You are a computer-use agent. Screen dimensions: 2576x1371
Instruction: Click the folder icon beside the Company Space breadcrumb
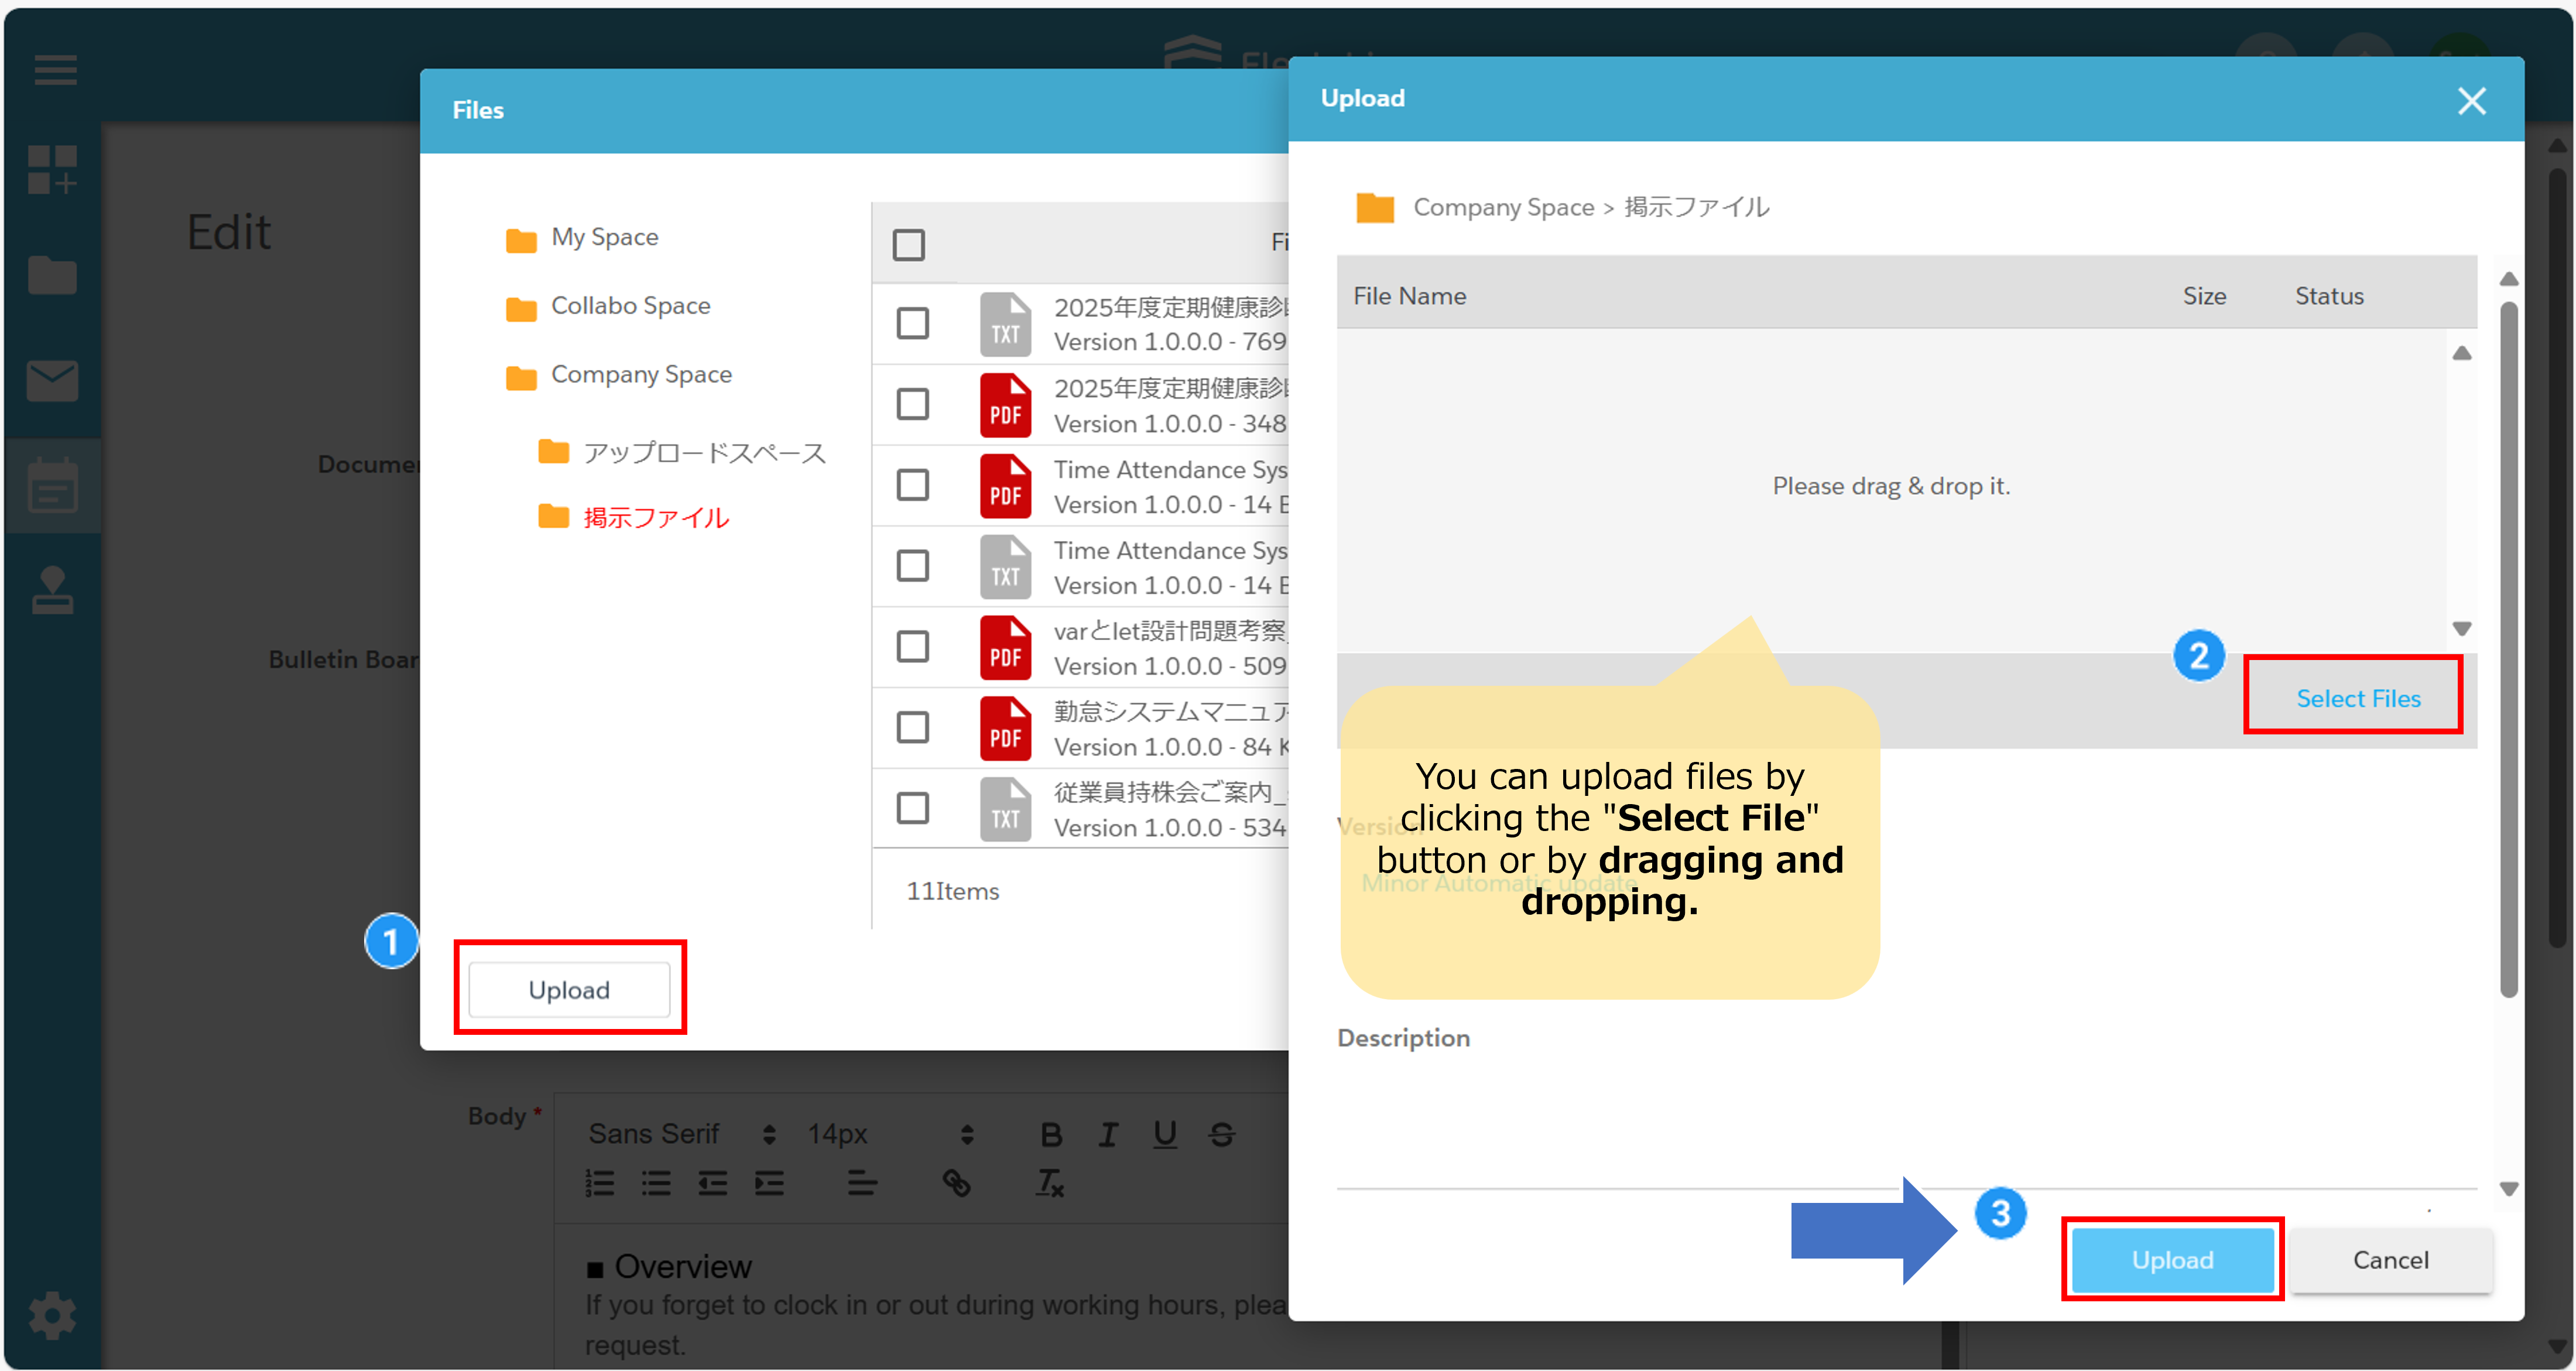[1375, 207]
